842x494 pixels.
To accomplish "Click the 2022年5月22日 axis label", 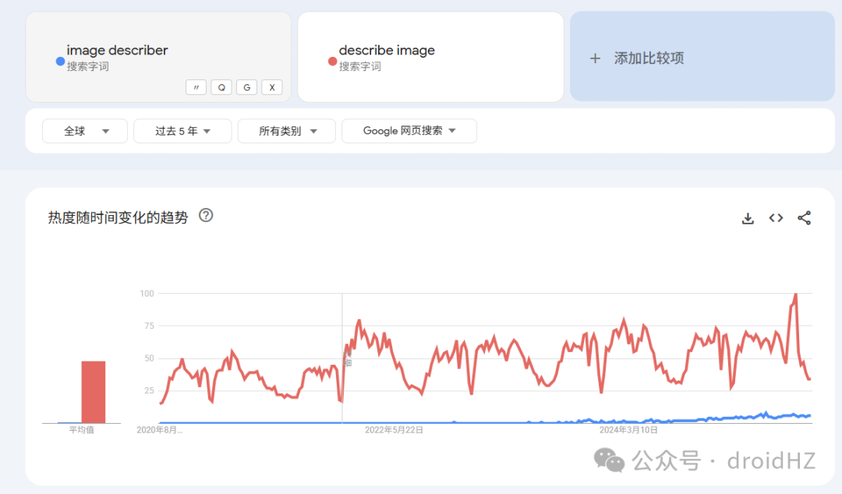I will pyautogui.click(x=394, y=430).
